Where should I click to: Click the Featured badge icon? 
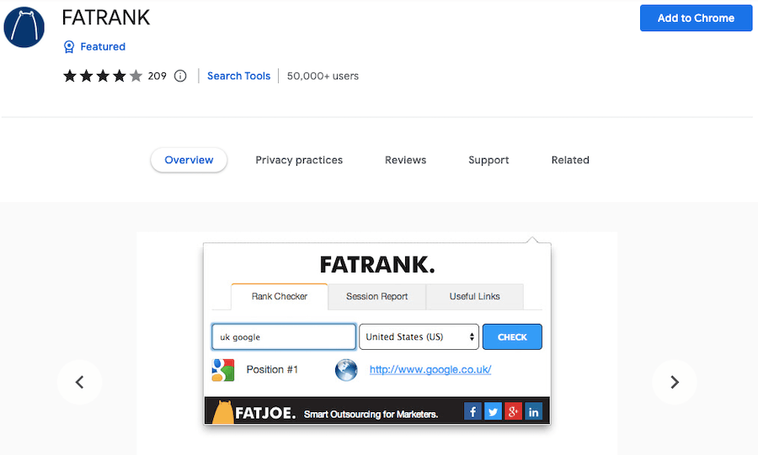click(x=69, y=47)
